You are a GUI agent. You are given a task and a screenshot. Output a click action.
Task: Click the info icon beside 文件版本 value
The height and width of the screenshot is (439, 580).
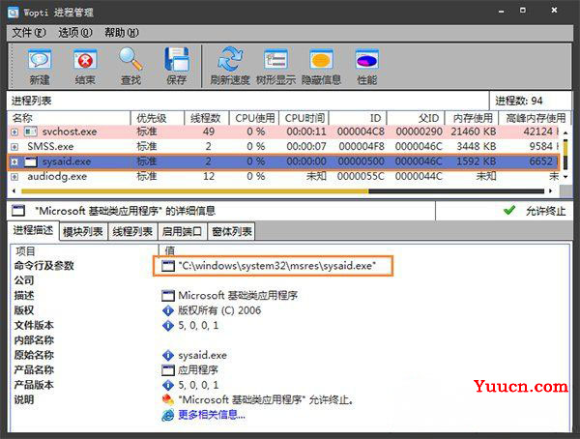(168, 325)
